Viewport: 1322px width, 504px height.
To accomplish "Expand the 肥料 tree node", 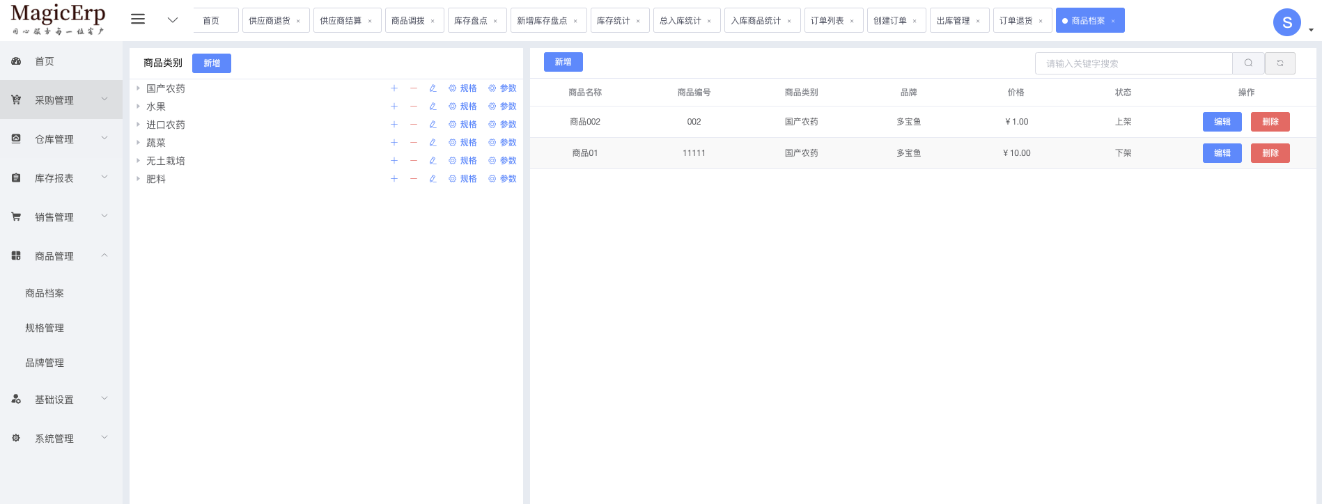I will (x=138, y=179).
